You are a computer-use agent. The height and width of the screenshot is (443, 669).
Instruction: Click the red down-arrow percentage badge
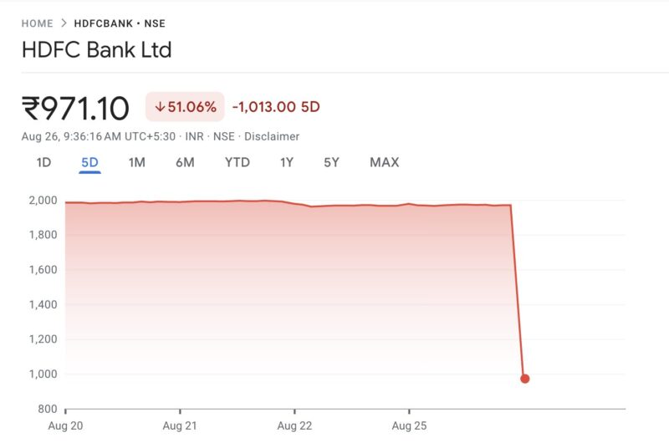pyautogui.click(x=185, y=107)
